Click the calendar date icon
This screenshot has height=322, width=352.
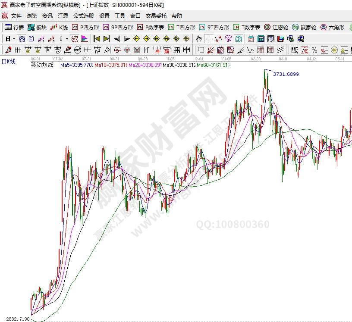[251, 39]
